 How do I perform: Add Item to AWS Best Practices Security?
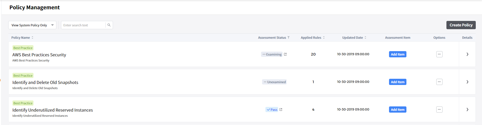point(398,54)
